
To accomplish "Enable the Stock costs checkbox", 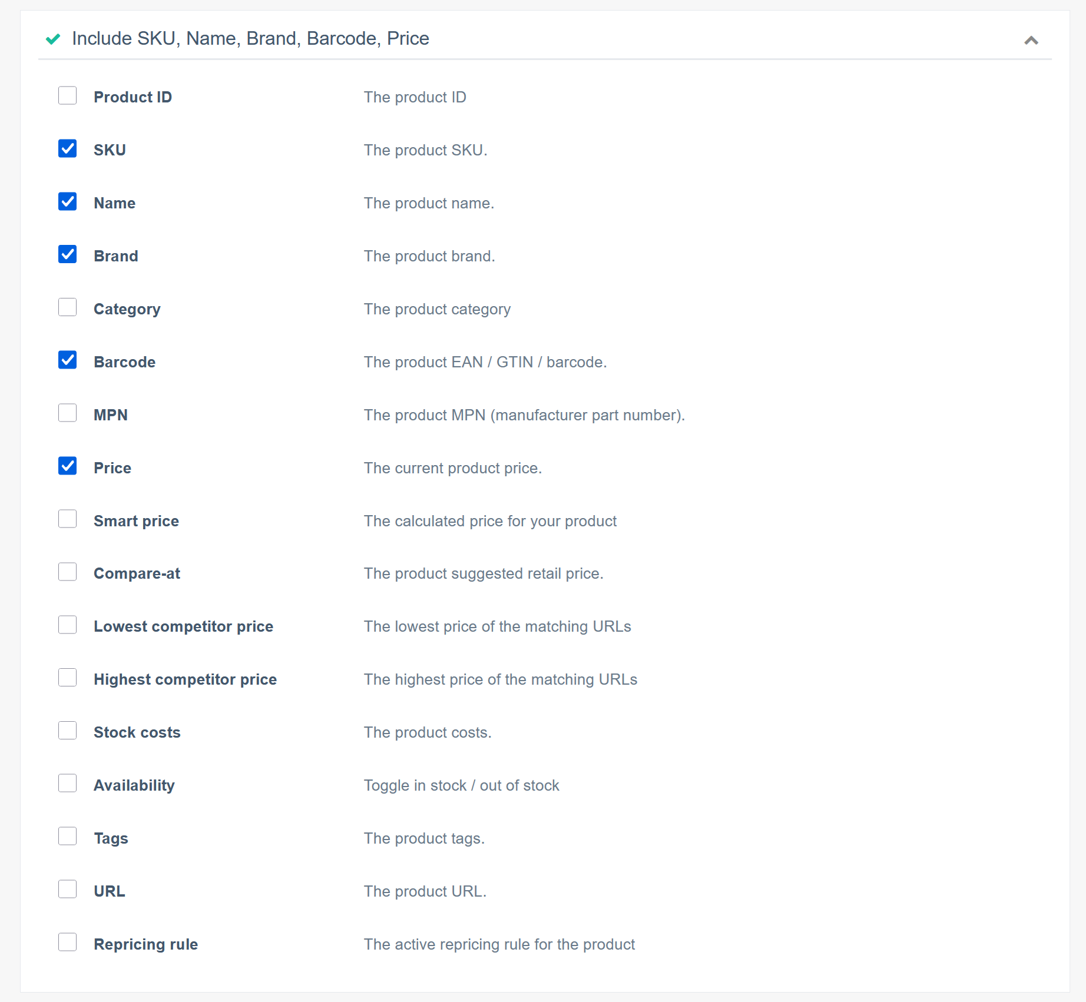I will click(68, 731).
